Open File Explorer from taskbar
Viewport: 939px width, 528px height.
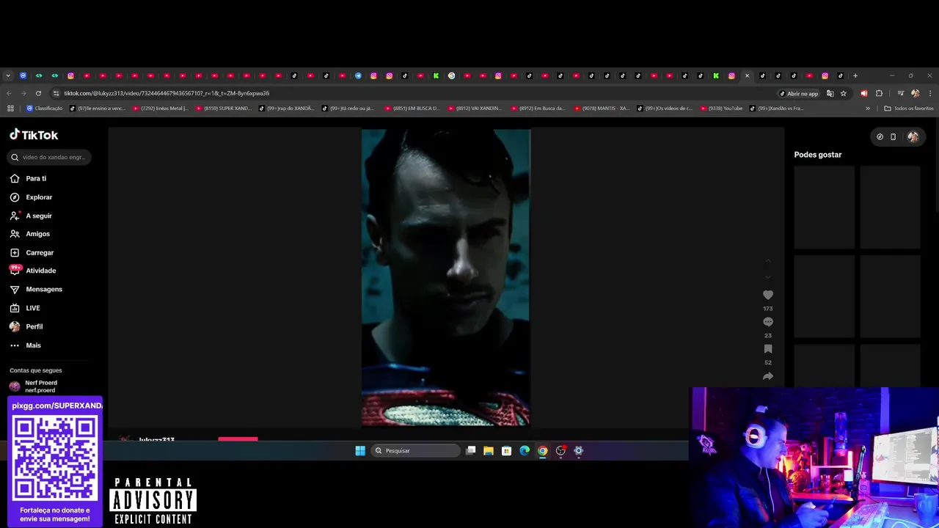[x=489, y=451]
